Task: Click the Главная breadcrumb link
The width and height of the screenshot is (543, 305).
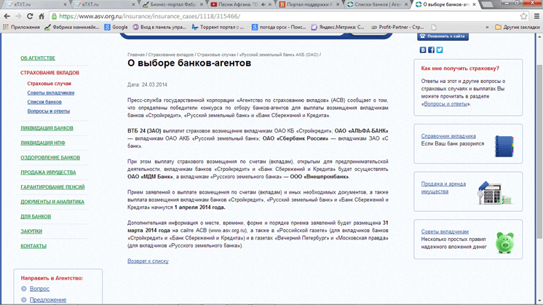Action: [135, 55]
